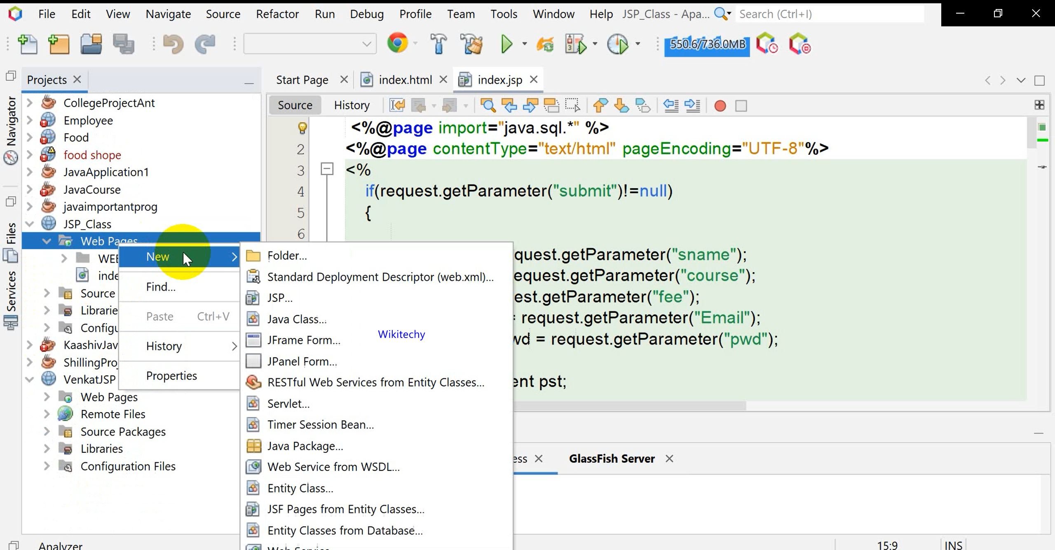Screen dimensions: 1055x550
Task: Collapse the VenkatJSP project tree
Action: tap(29, 379)
